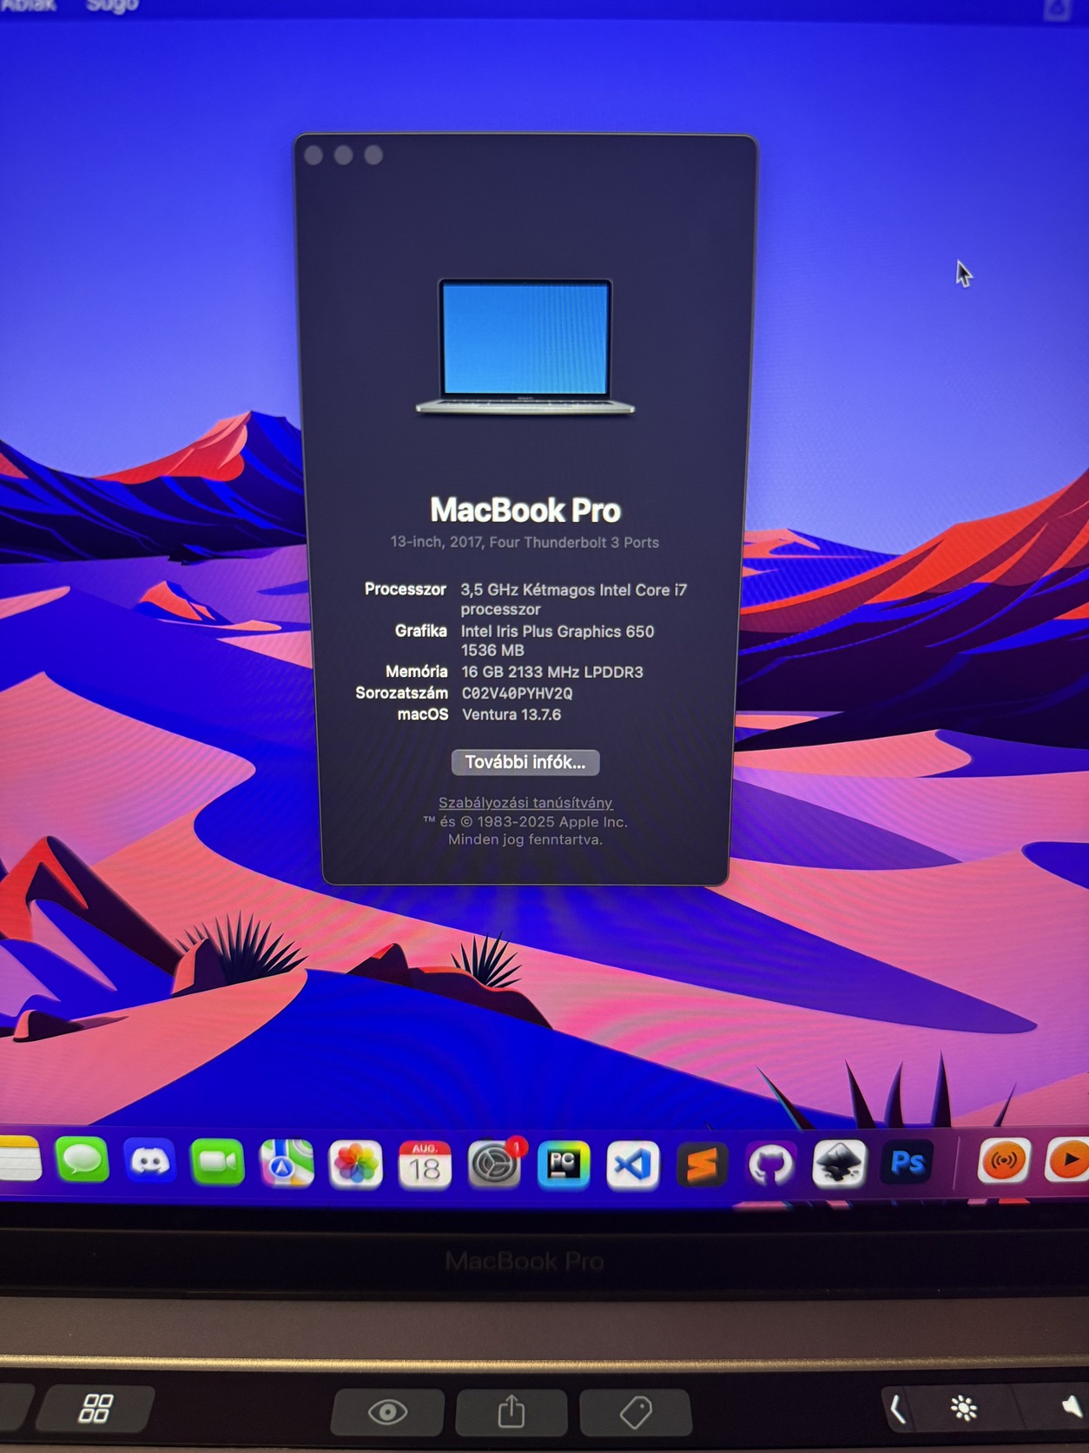
Task: Open System Settings with red badge
Action: point(495,1164)
